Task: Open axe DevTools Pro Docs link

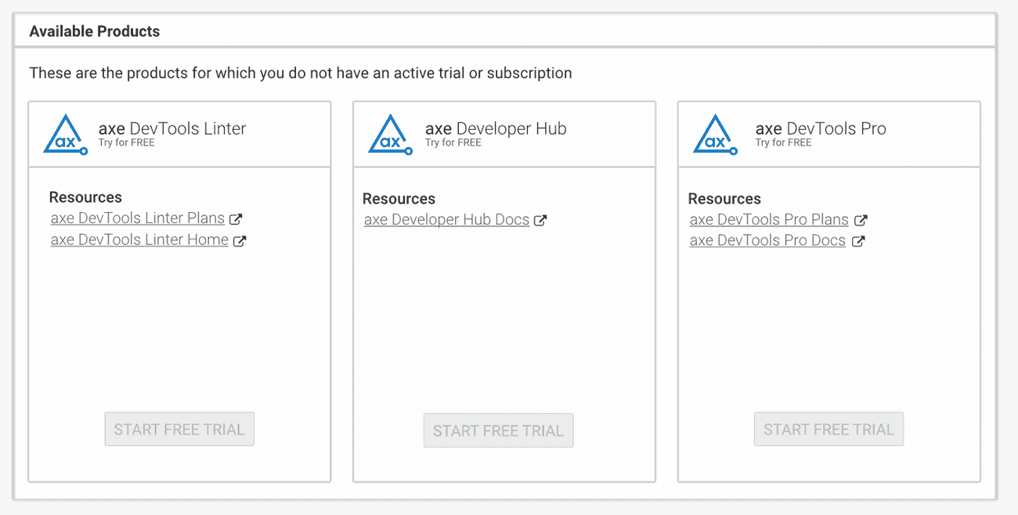Action: tap(767, 241)
